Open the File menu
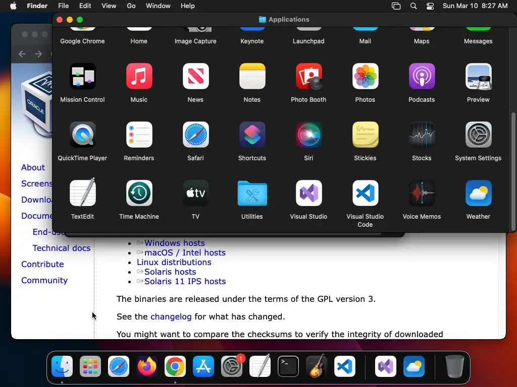Screen dimensions: 517x387 point(63,6)
